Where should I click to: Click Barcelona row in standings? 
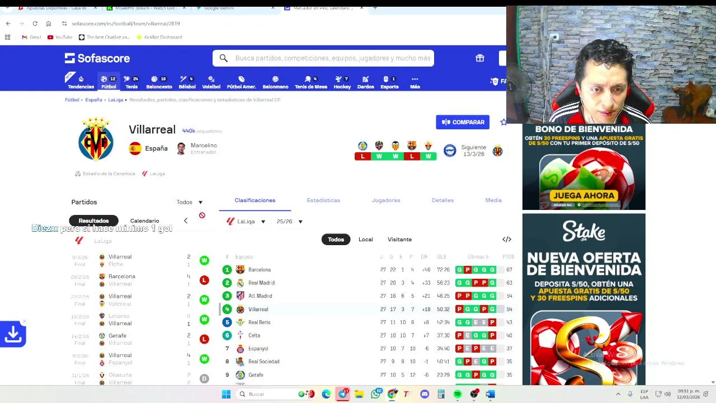click(368, 270)
